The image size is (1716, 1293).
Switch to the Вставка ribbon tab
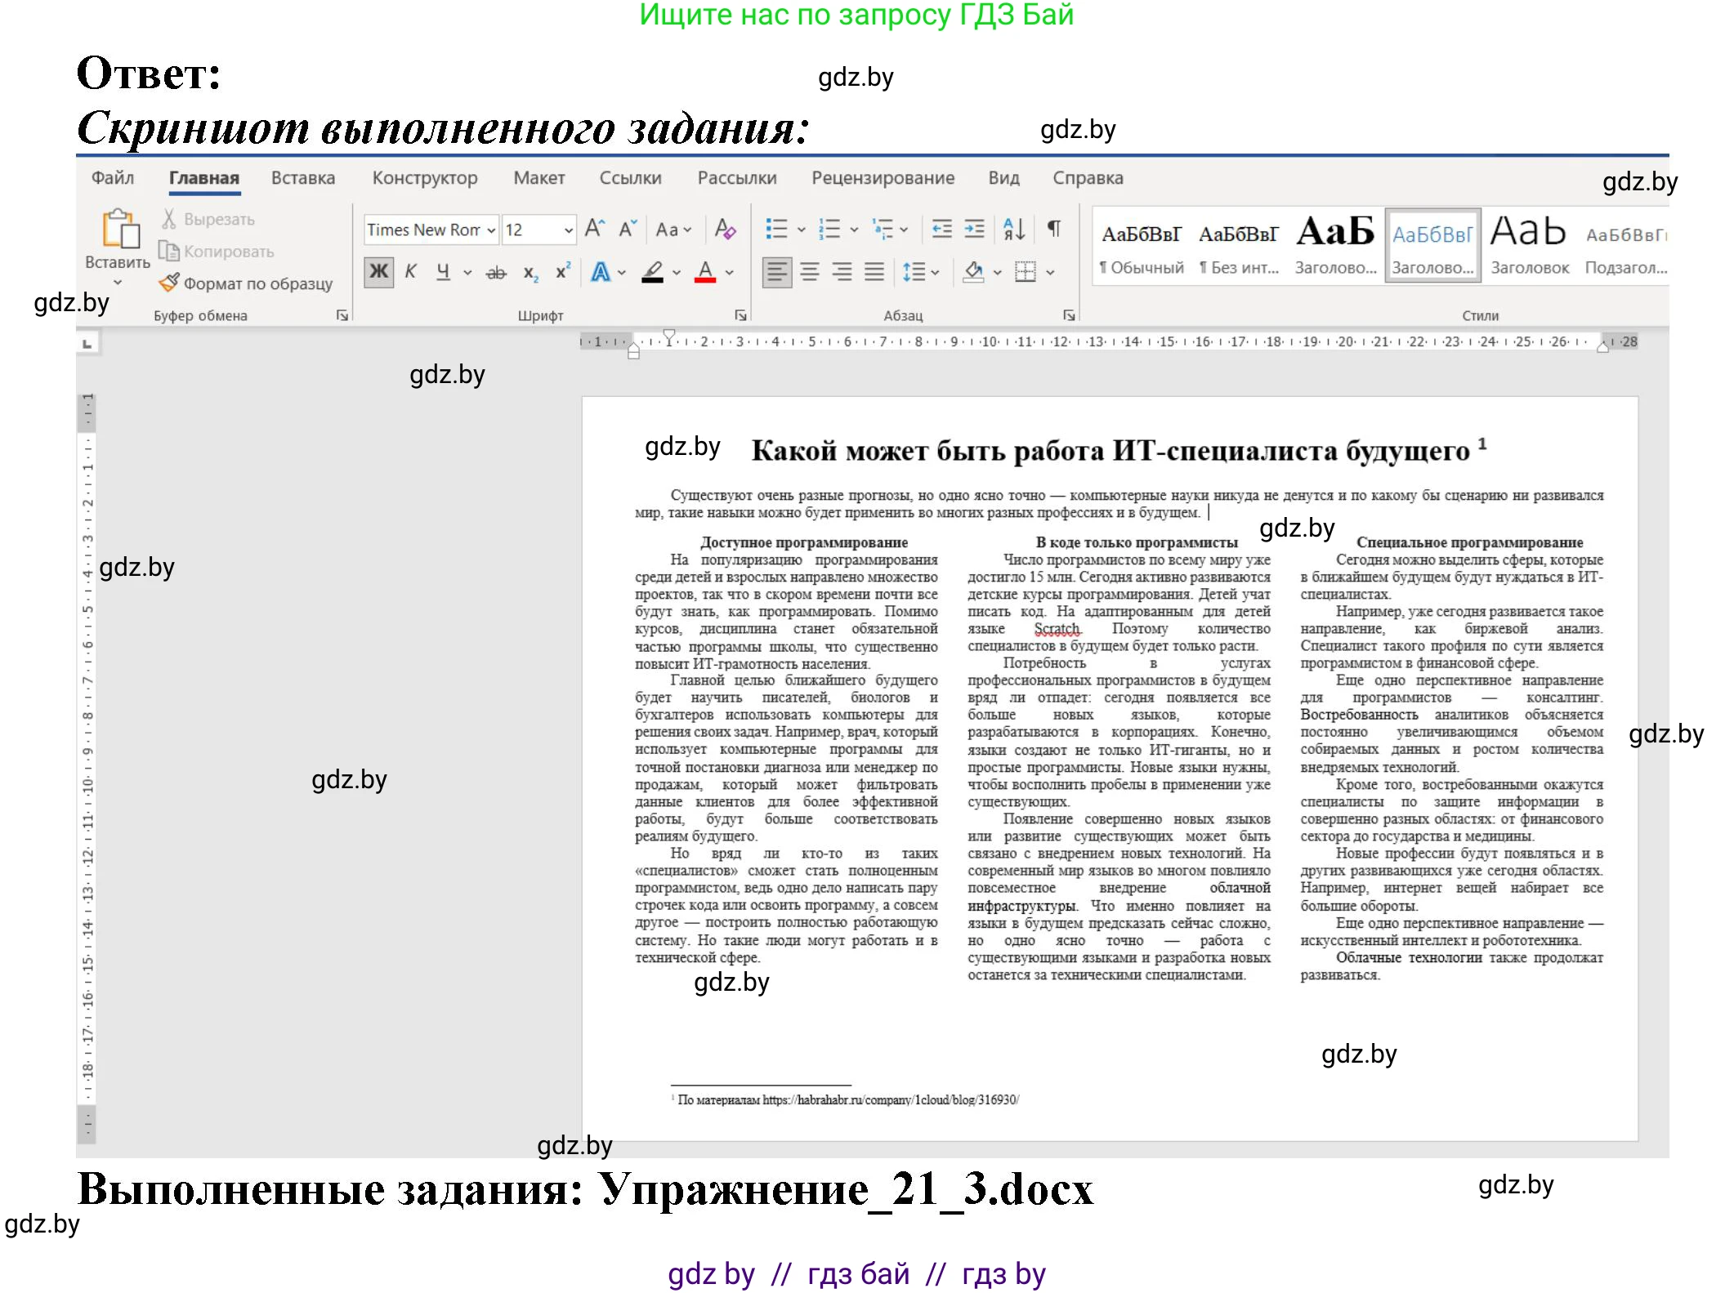coord(302,177)
